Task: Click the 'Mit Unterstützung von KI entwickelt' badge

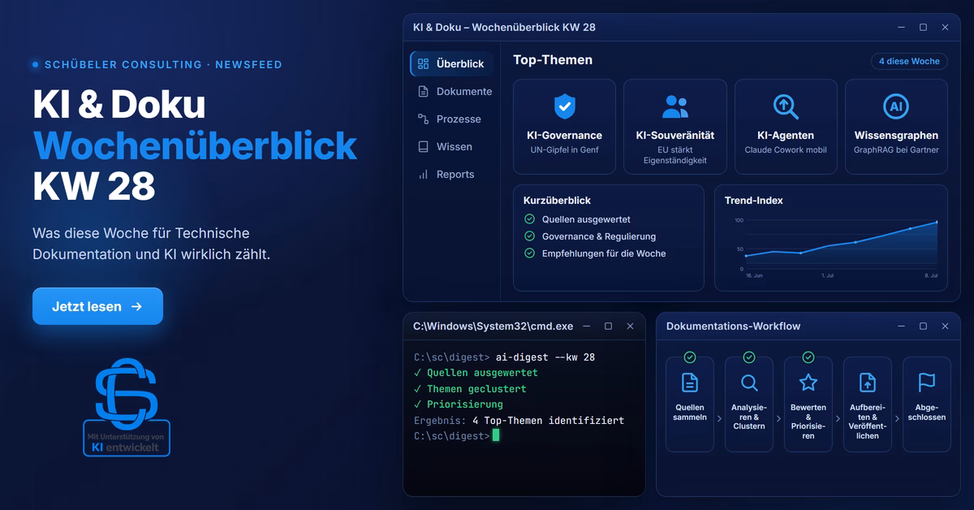Action: click(x=127, y=439)
